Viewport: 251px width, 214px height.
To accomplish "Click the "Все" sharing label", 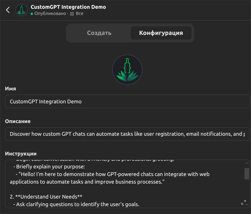I will pyautogui.click(x=80, y=14).
